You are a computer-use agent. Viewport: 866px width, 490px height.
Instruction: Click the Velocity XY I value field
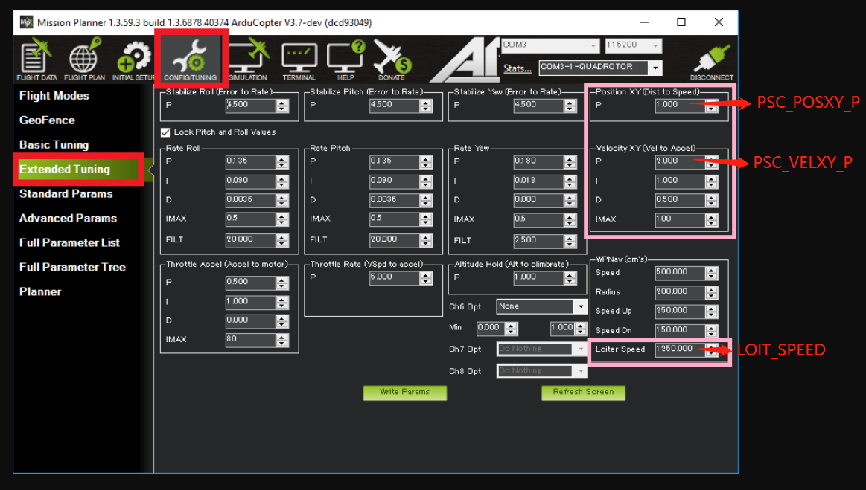(680, 181)
